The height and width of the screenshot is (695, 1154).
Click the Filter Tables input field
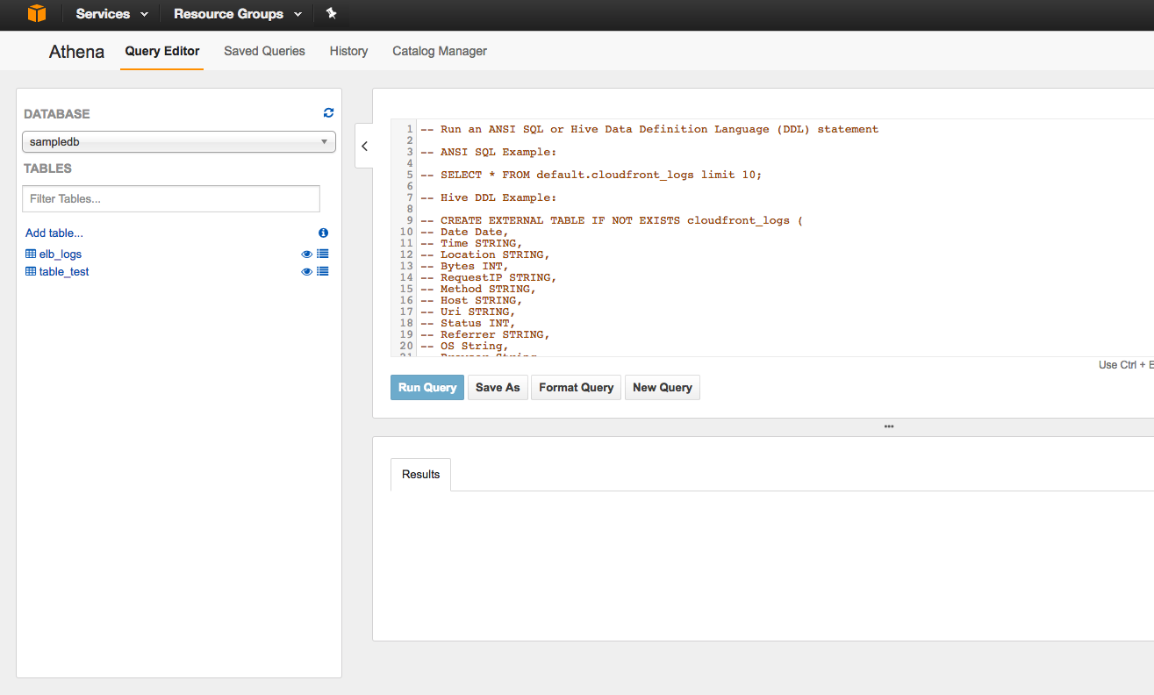tap(171, 199)
